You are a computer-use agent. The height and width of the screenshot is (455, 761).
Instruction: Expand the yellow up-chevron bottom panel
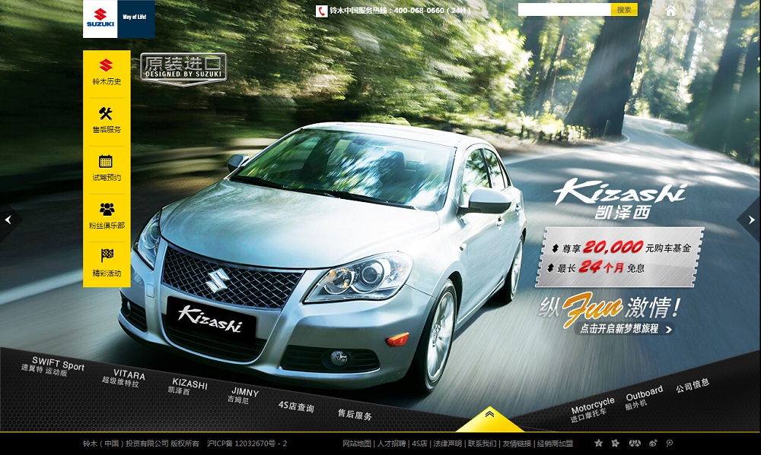[x=489, y=419]
